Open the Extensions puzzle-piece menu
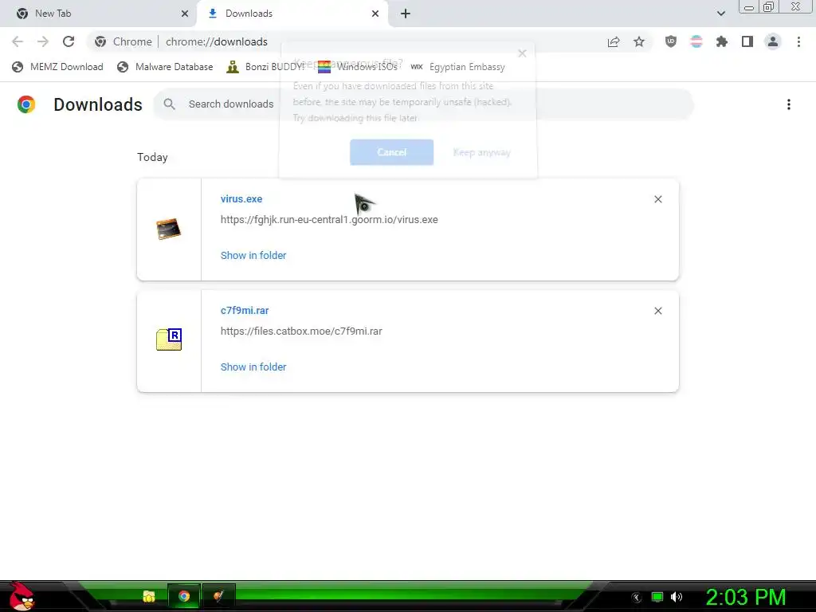This screenshot has width=816, height=612. pos(722,41)
